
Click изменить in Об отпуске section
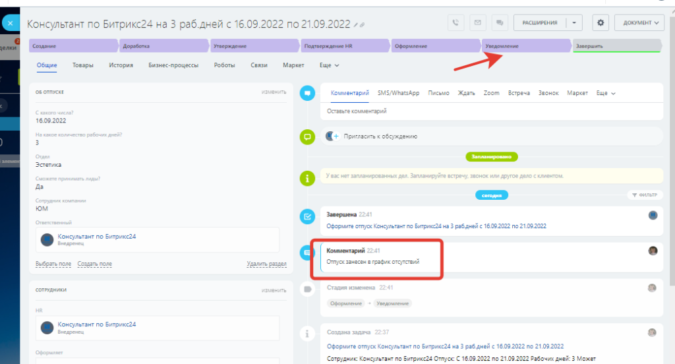pyautogui.click(x=274, y=92)
